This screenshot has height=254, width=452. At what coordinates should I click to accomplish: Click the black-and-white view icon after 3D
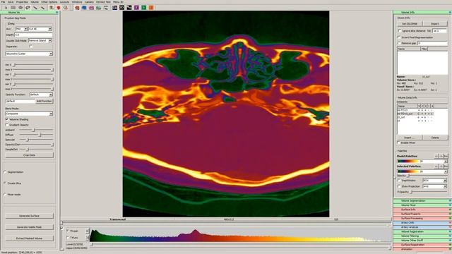(x=129, y=8)
